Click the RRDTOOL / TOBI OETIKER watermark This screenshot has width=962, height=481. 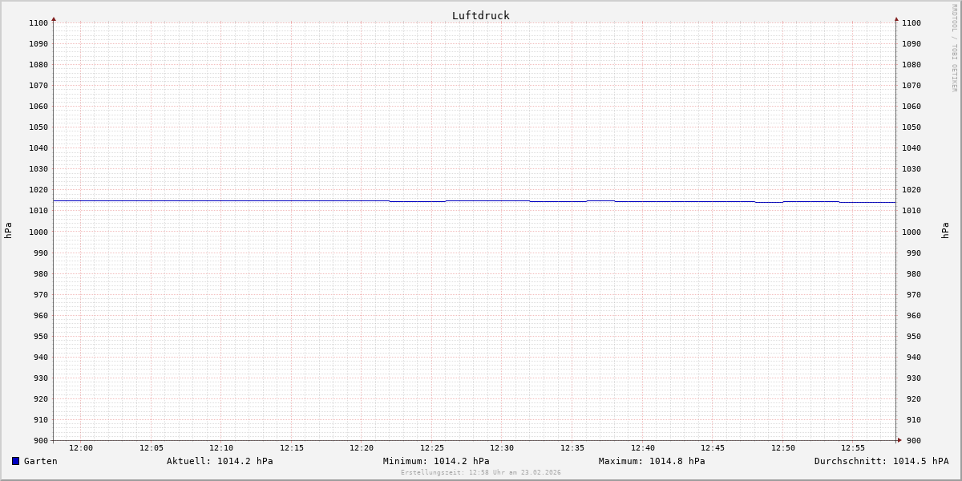click(954, 48)
